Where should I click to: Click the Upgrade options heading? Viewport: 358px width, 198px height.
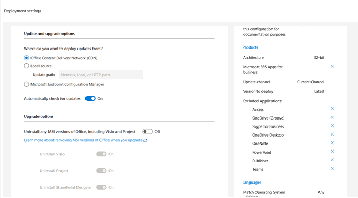(x=38, y=116)
